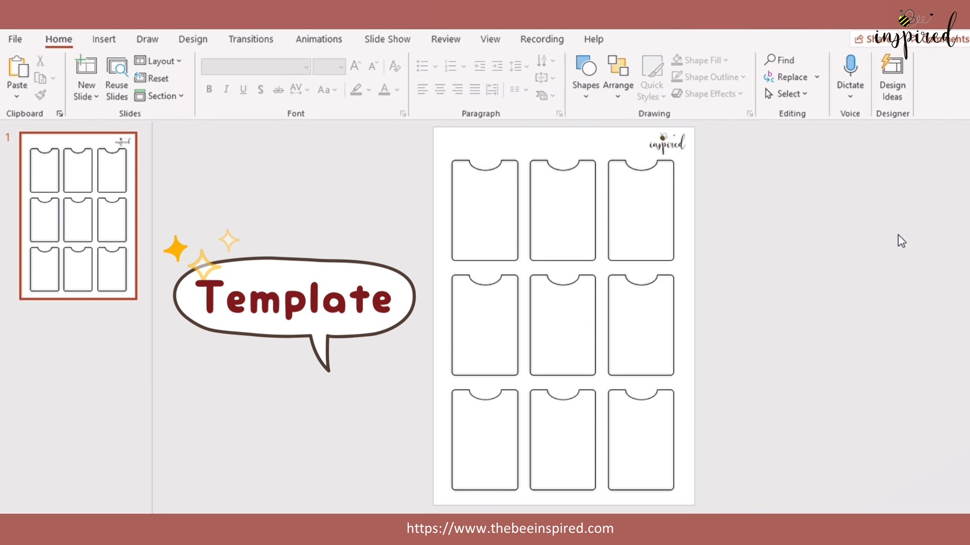Click Decrease Font Size icon
Image resolution: width=970 pixels, height=545 pixels.
click(x=373, y=66)
